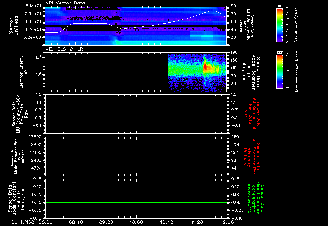Click the "3.1e+01" sector tick label
The image size is (328, 226).
click(x=33, y=6)
